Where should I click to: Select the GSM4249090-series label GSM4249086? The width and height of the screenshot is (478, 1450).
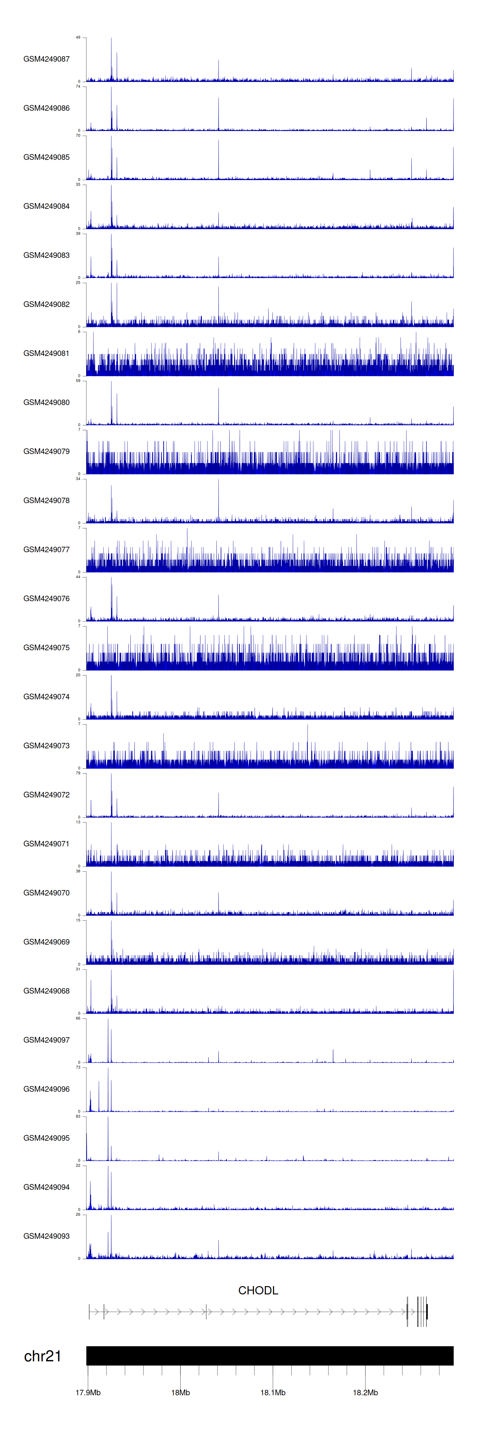[x=46, y=108]
